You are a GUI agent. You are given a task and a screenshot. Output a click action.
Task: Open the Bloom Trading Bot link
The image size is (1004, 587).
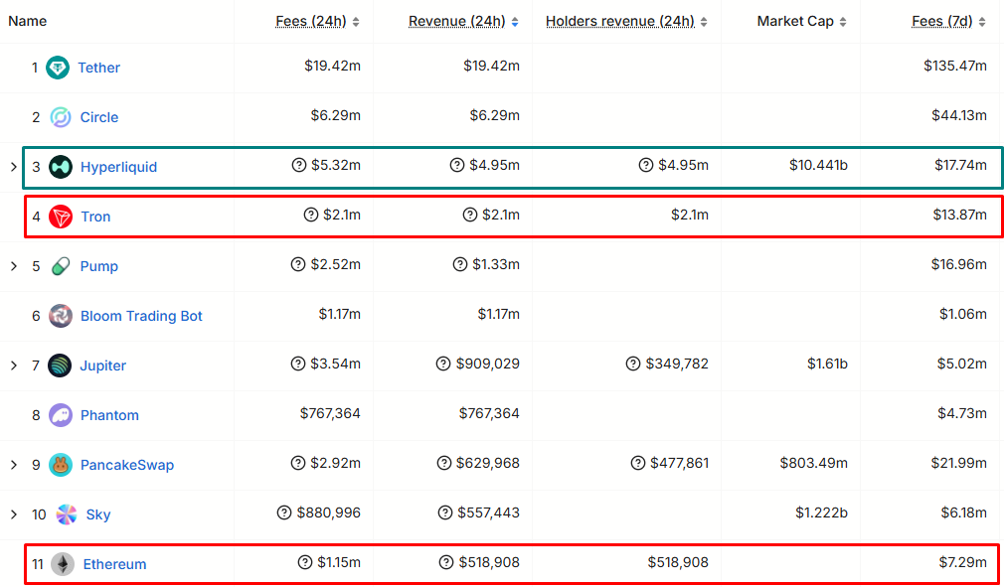click(141, 316)
